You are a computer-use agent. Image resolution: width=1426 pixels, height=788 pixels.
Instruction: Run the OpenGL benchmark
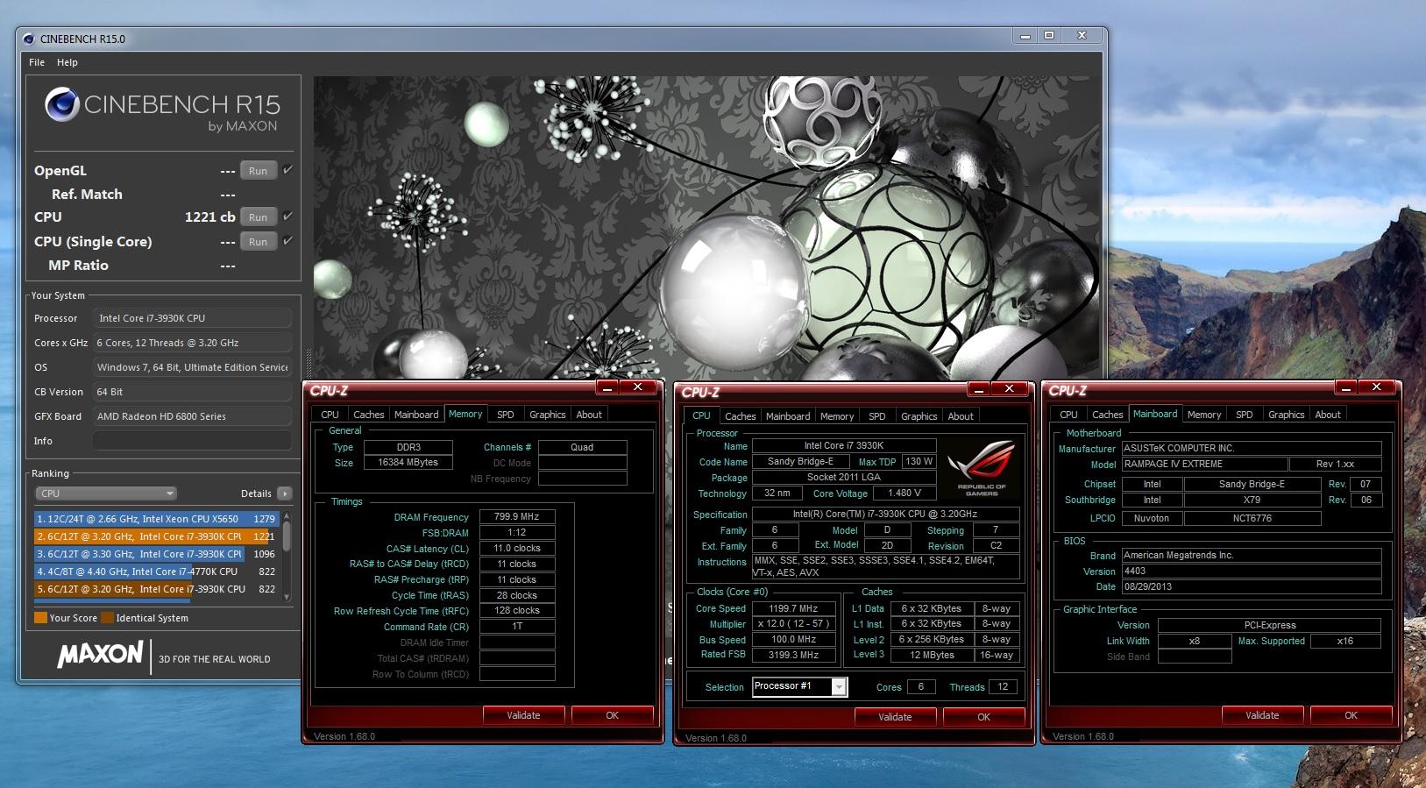[x=258, y=171]
